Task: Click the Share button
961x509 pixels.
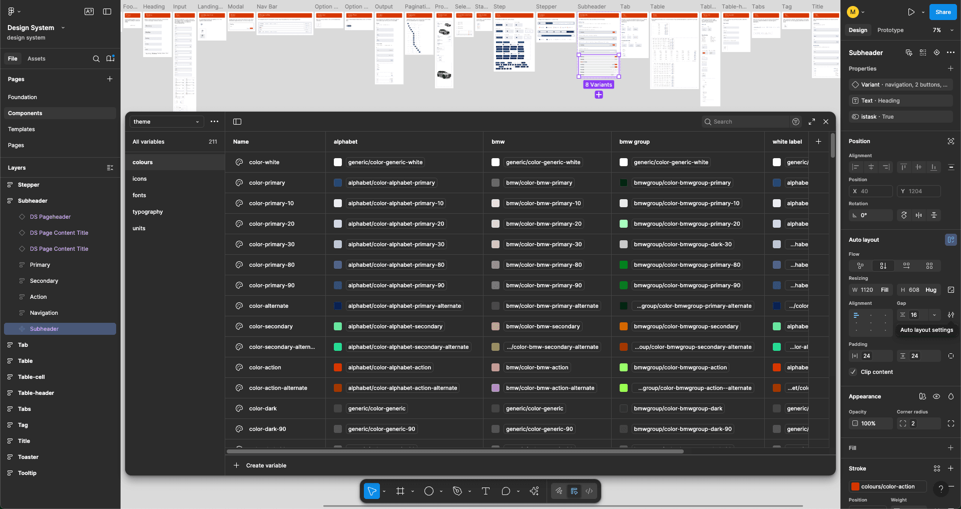Action: (942, 12)
